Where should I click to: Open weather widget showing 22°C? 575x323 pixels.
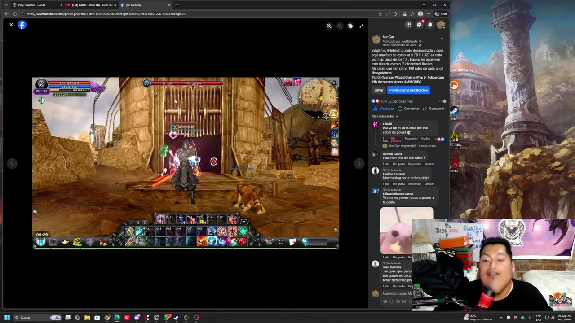click(x=478, y=318)
